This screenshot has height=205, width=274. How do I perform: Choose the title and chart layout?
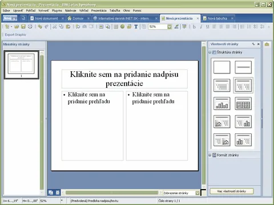tap(222, 104)
